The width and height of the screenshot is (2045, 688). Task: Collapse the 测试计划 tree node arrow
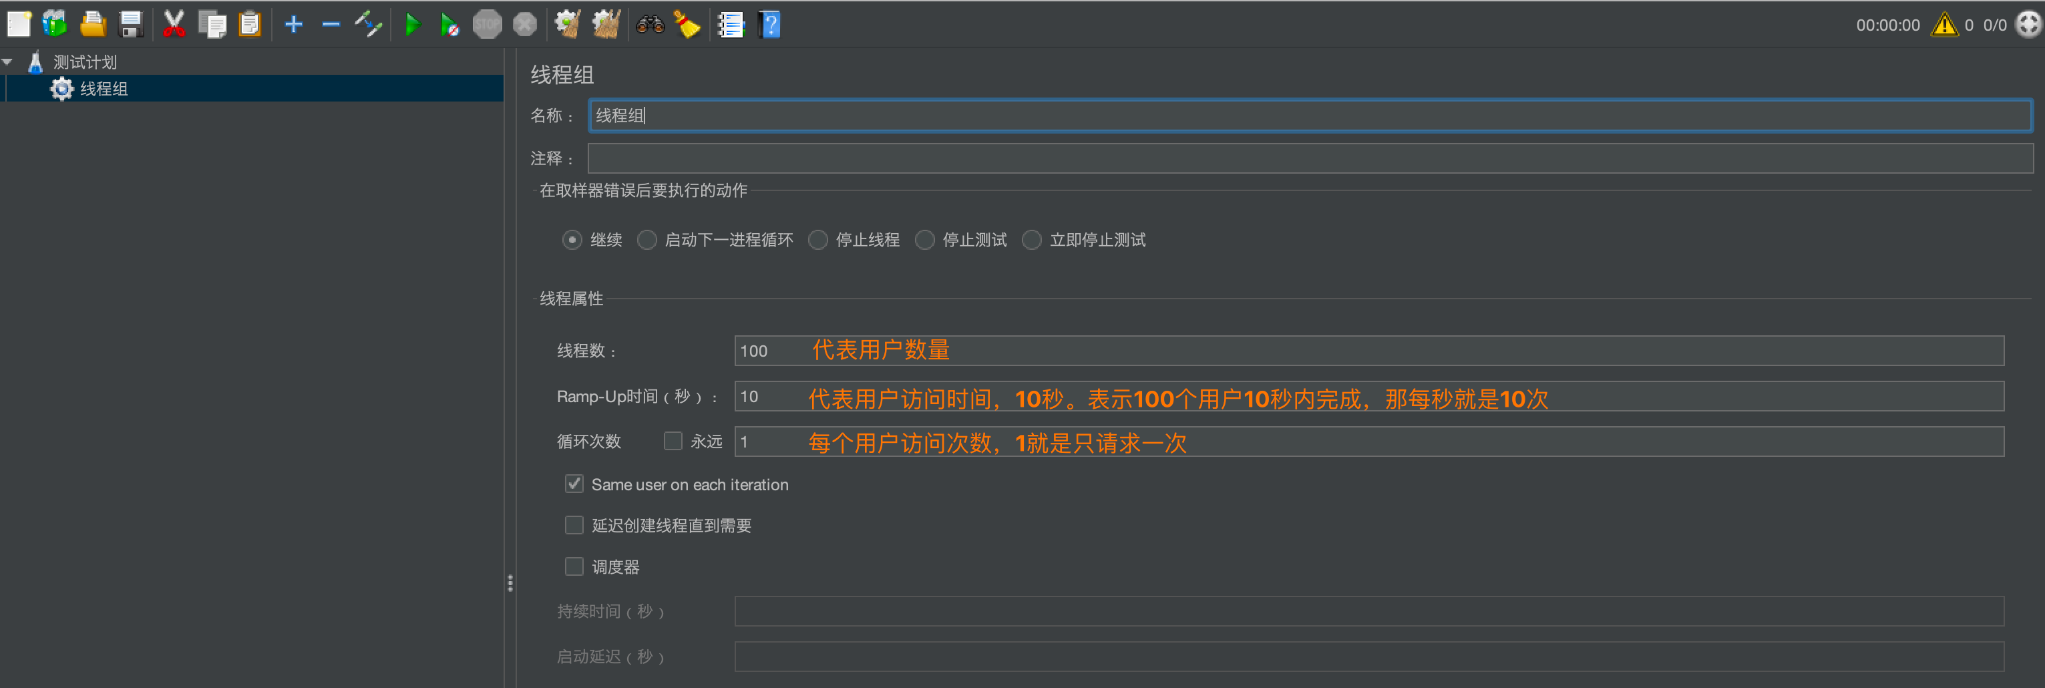pos(7,62)
